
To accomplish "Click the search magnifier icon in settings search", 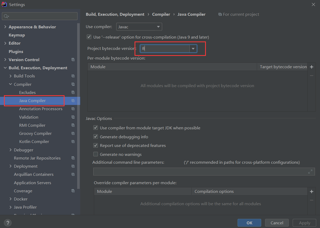I will point(6,16).
